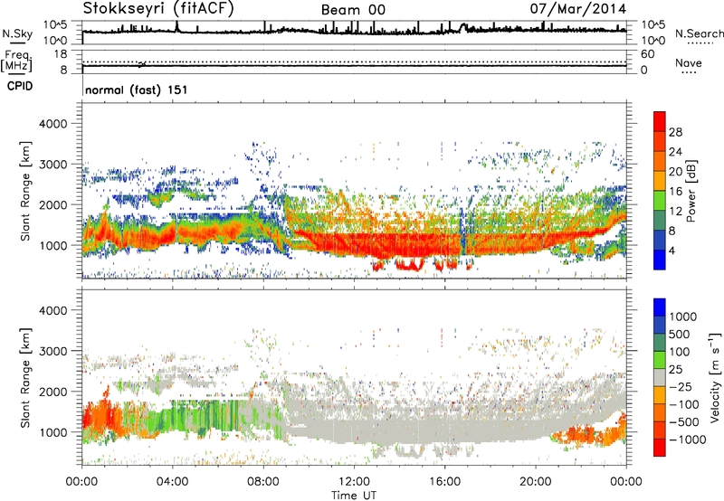This screenshot has height=501, width=724.
Task: Select the 16:00 time tick label
Action: coord(444,482)
